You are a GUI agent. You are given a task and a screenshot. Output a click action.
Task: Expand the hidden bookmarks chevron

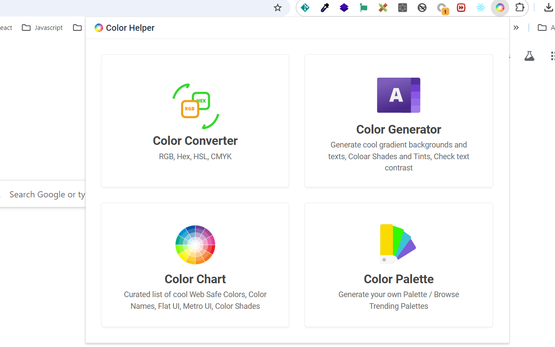coord(516,27)
